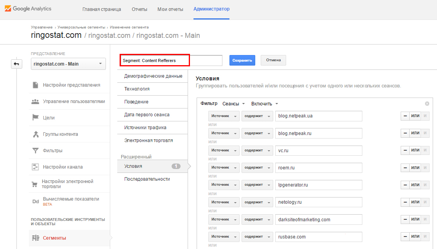Open Источник dropdown for vc.ru row
This screenshot has height=249, width=437.
point(224,150)
